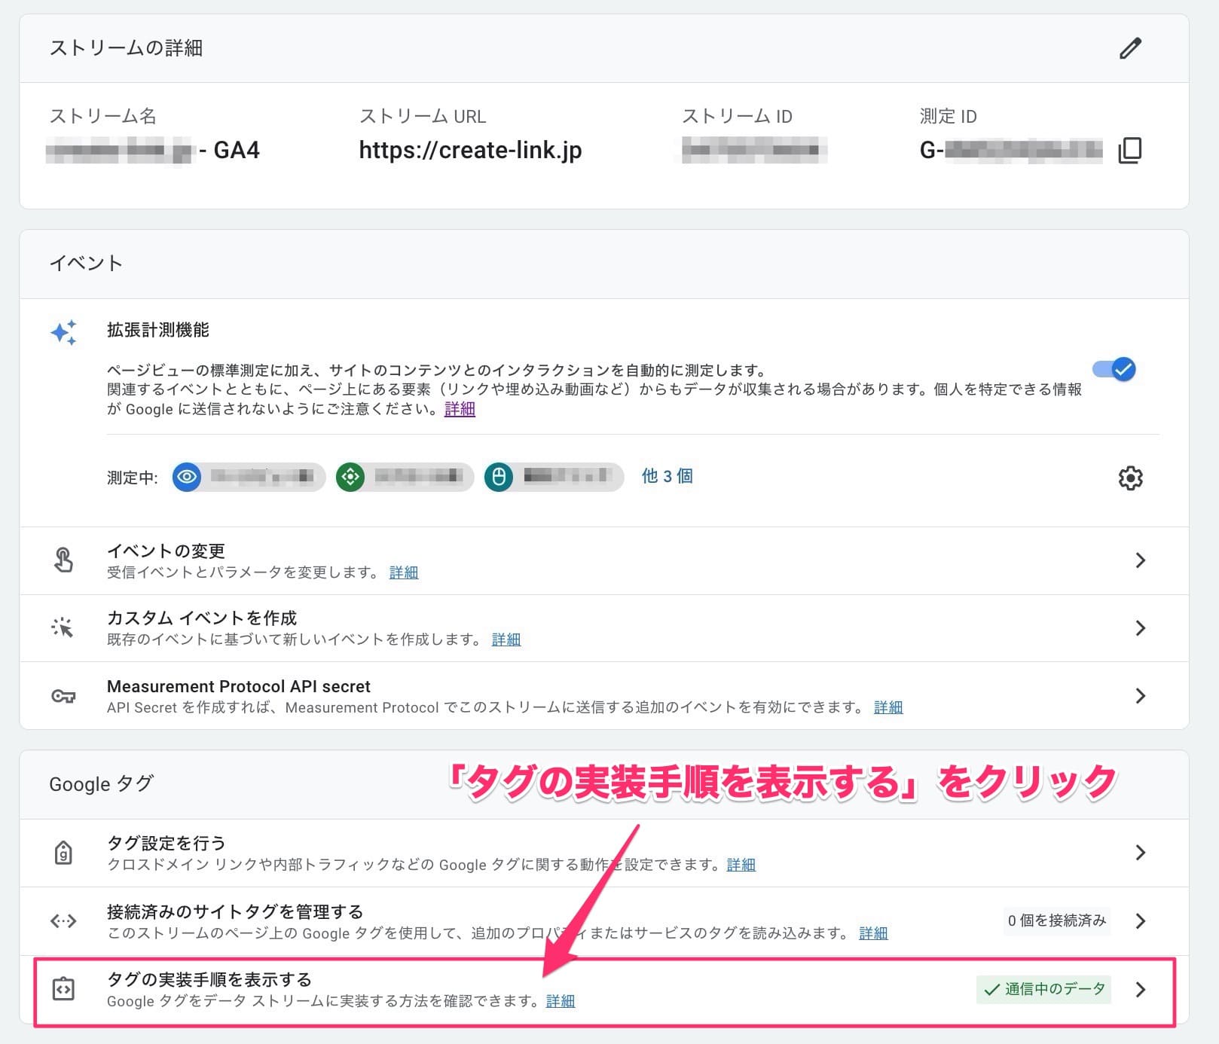Open タグの実装手順を表示する via its chevron
The height and width of the screenshot is (1044, 1219).
pos(1141,989)
